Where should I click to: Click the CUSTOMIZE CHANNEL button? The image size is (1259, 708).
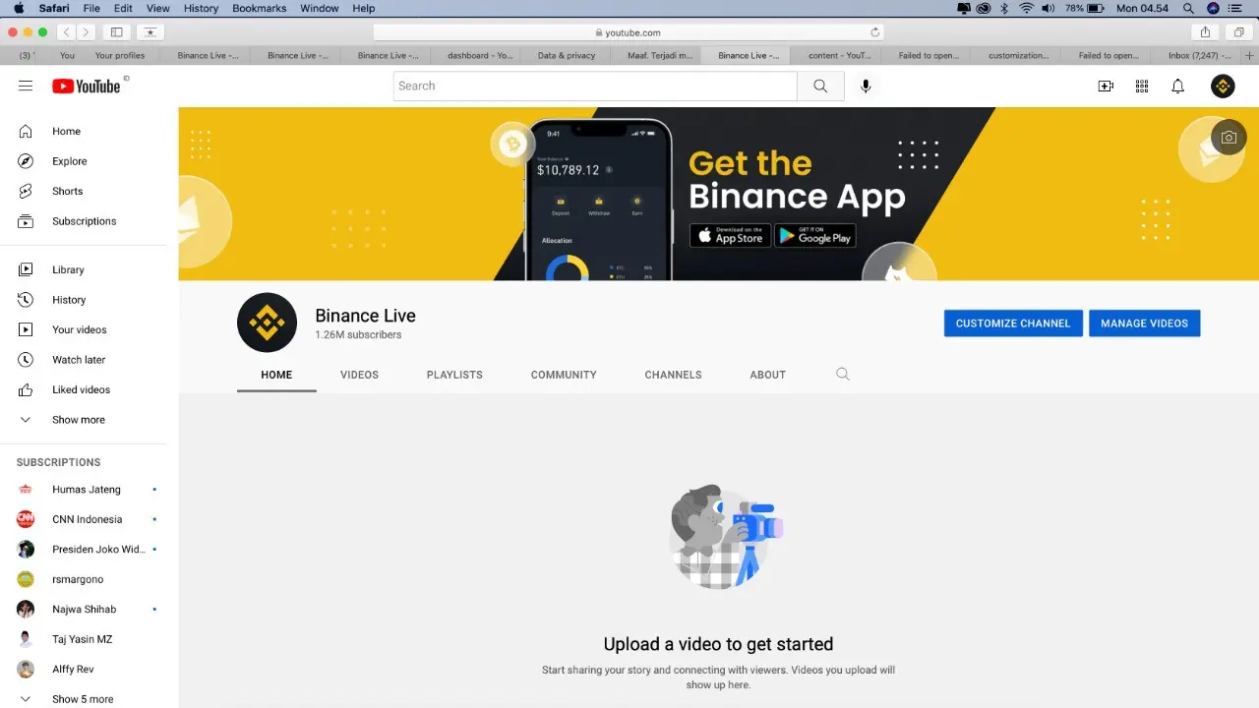[1013, 324]
